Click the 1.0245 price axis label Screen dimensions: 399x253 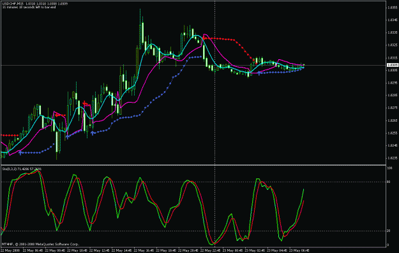[392, 145]
